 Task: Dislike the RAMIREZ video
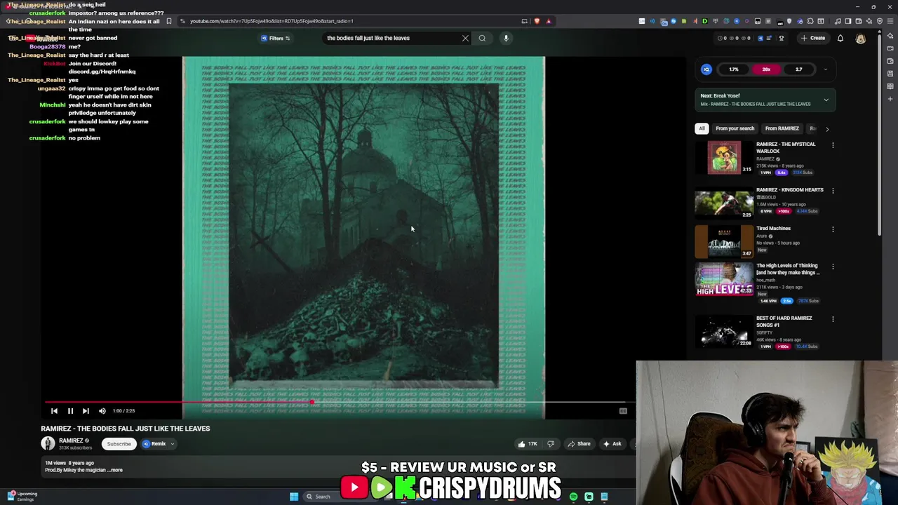551,444
